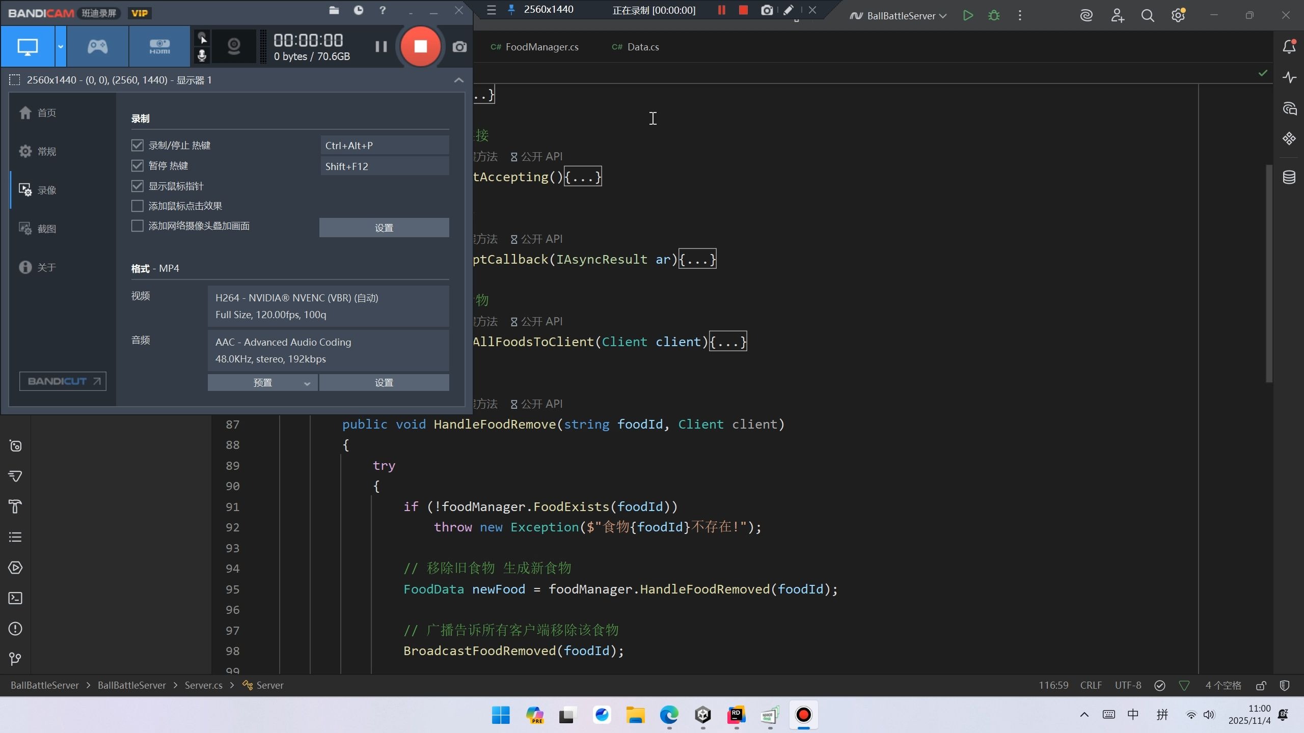Image resolution: width=1304 pixels, height=733 pixels.
Task: Open database tool window icon
Action: pos(1289,177)
